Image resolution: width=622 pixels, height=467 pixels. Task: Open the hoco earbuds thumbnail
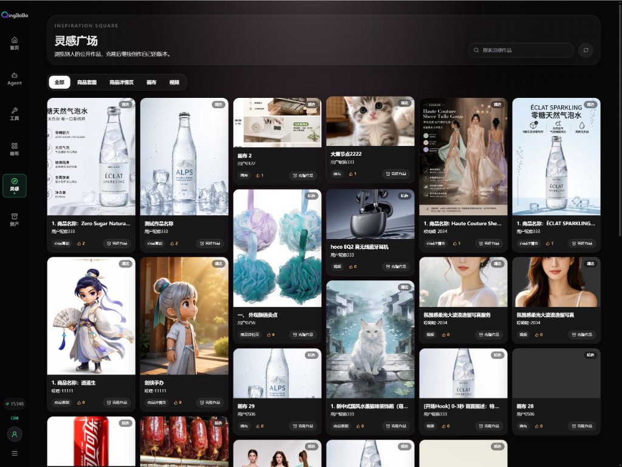(x=370, y=214)
